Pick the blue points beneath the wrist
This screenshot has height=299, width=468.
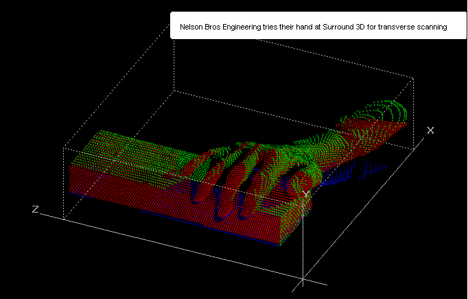343,180
